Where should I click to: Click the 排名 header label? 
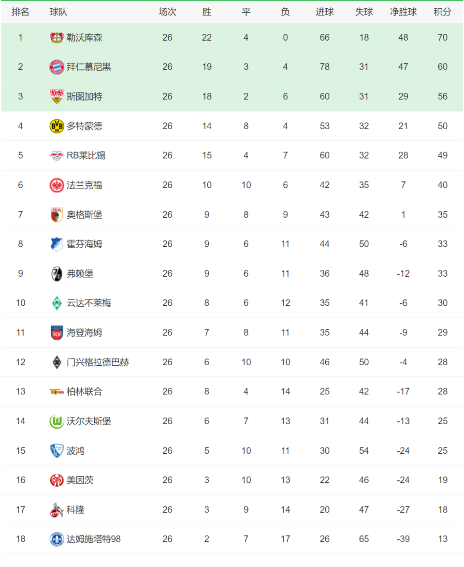20,12
